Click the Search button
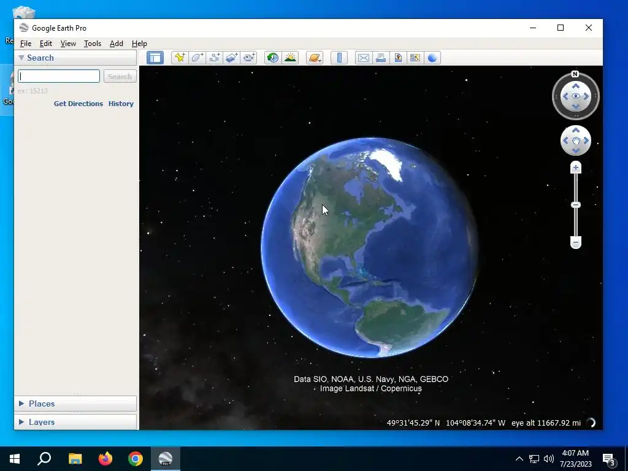The image size is (628, 471). [120, 76]
